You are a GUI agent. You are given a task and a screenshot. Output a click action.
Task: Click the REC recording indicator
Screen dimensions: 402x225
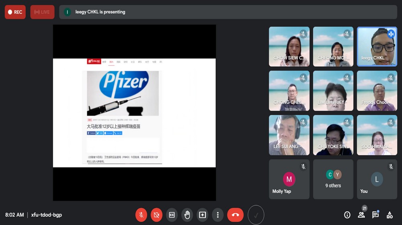click(15, 12)
